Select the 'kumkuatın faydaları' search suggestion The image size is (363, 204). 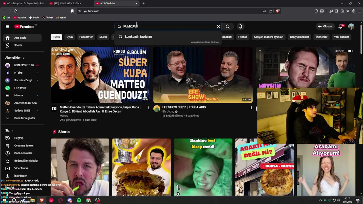(x=168, y=37)
